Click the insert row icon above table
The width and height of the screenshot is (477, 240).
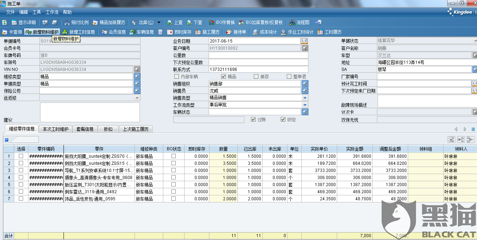tap(451, 139)
